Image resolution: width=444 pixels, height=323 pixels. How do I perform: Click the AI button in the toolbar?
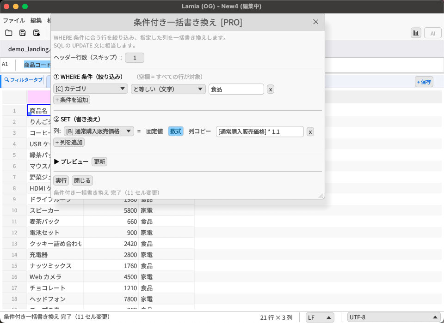click(433, 33)
